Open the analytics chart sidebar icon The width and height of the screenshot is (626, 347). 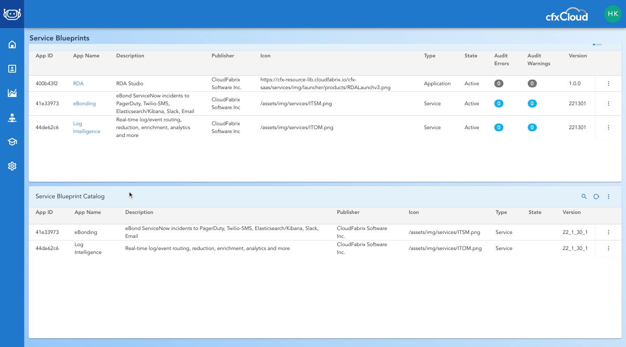coord(12,93)
